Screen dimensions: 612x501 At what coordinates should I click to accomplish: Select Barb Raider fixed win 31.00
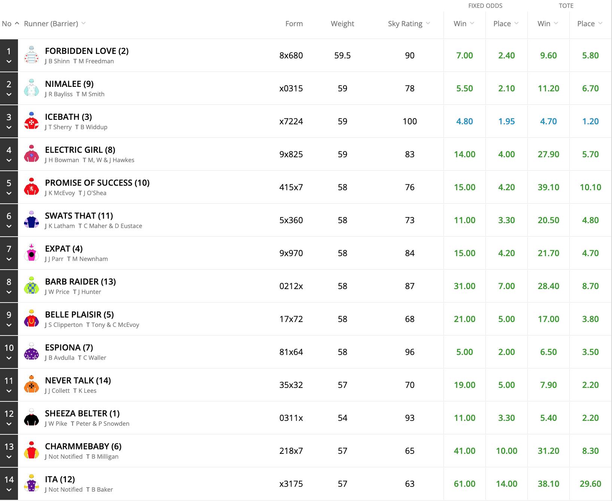464,286
